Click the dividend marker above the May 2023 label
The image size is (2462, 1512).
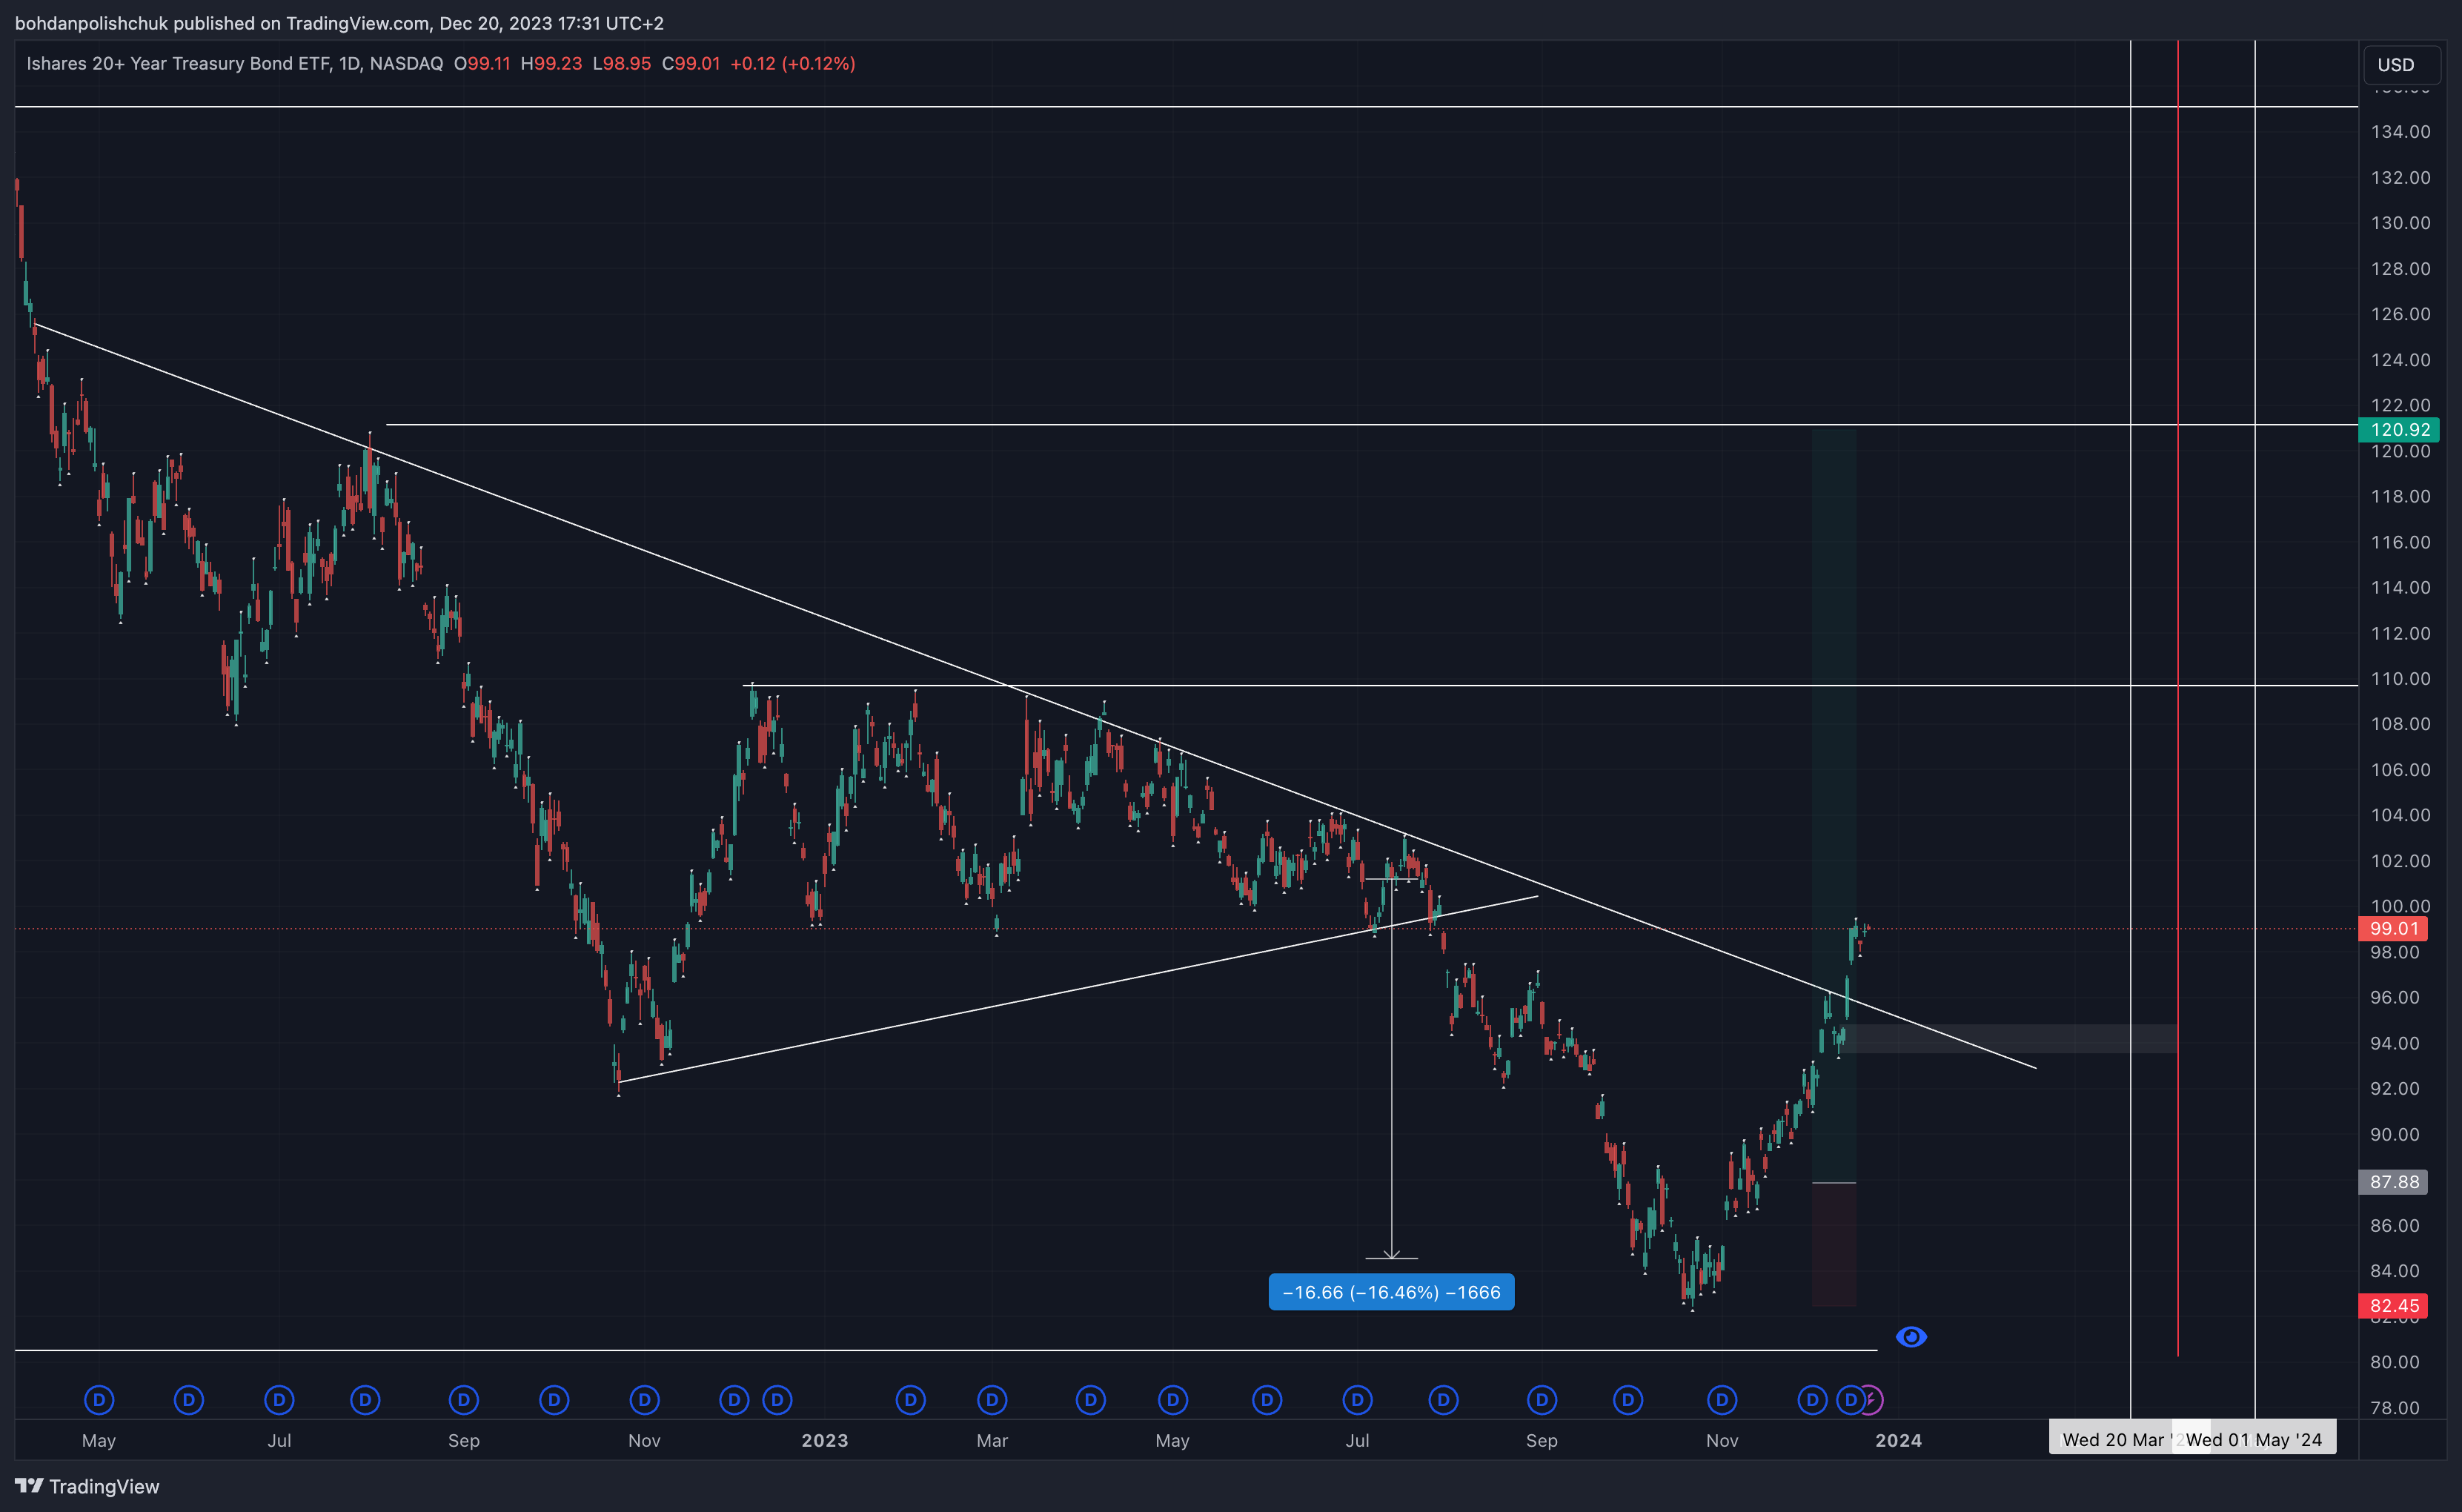(1172, 1400)
